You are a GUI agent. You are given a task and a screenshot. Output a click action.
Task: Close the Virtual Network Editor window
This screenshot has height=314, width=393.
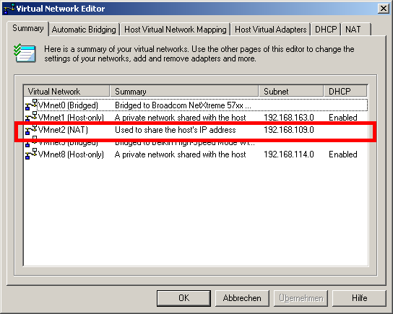coord(383,9)
